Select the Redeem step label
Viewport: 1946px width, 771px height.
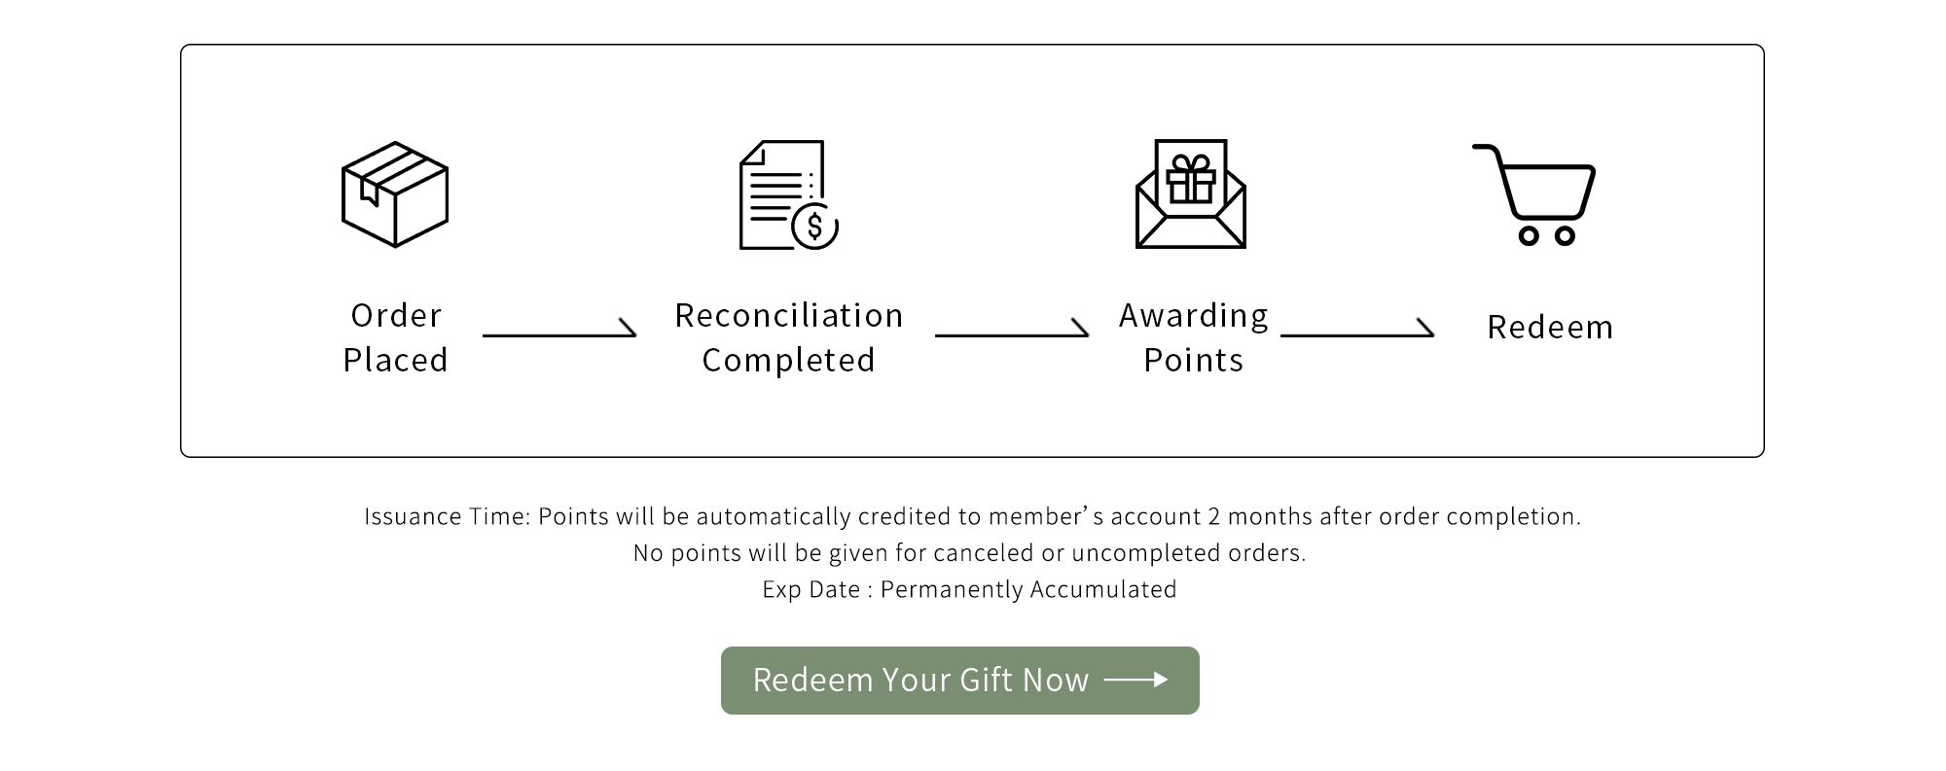click(1550, 327)
